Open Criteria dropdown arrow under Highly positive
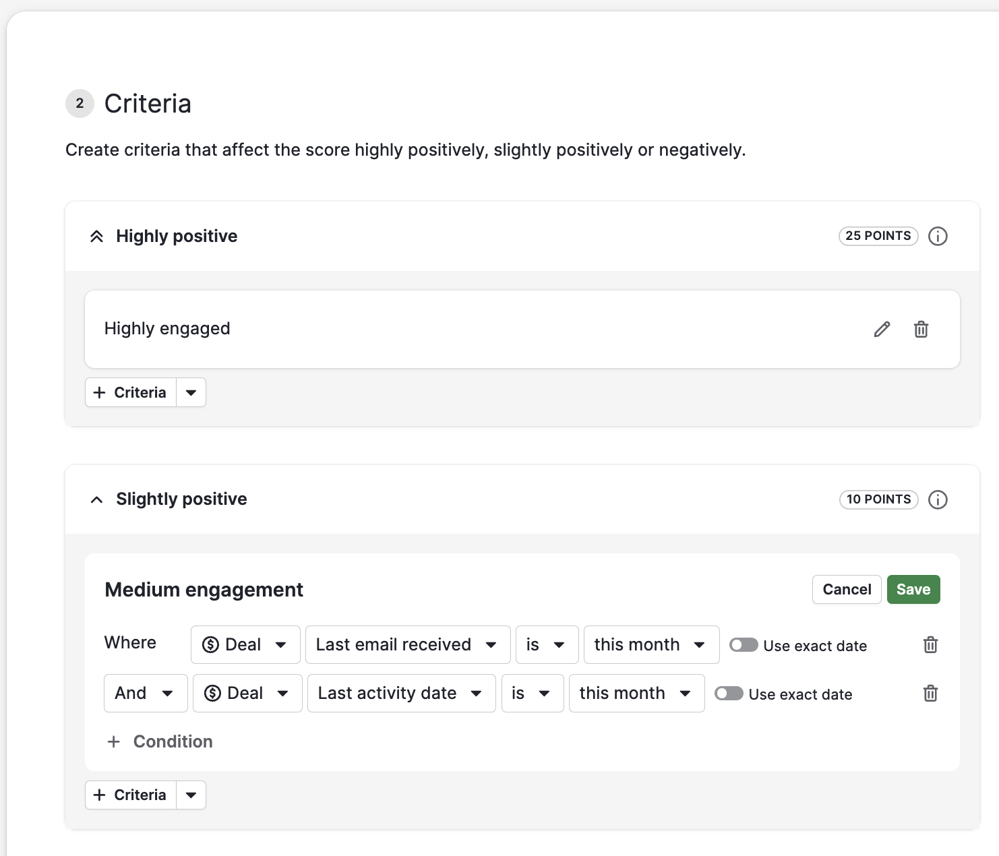This screenshot has width=999, height=856. point(191,392)
